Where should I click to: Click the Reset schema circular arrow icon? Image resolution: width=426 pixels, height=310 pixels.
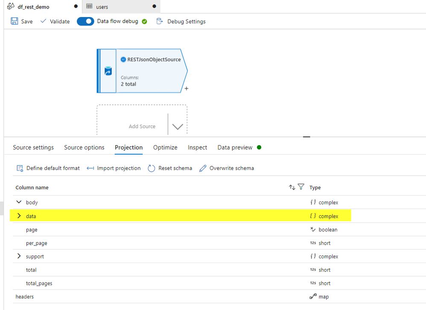152,168
